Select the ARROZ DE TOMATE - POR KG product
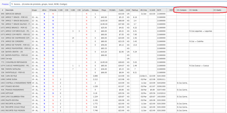 (18, 45)
